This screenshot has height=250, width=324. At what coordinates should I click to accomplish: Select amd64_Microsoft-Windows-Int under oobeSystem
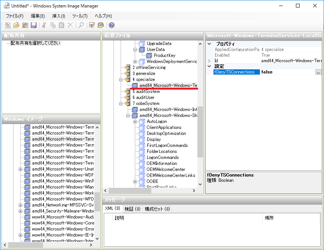(168, 109)
